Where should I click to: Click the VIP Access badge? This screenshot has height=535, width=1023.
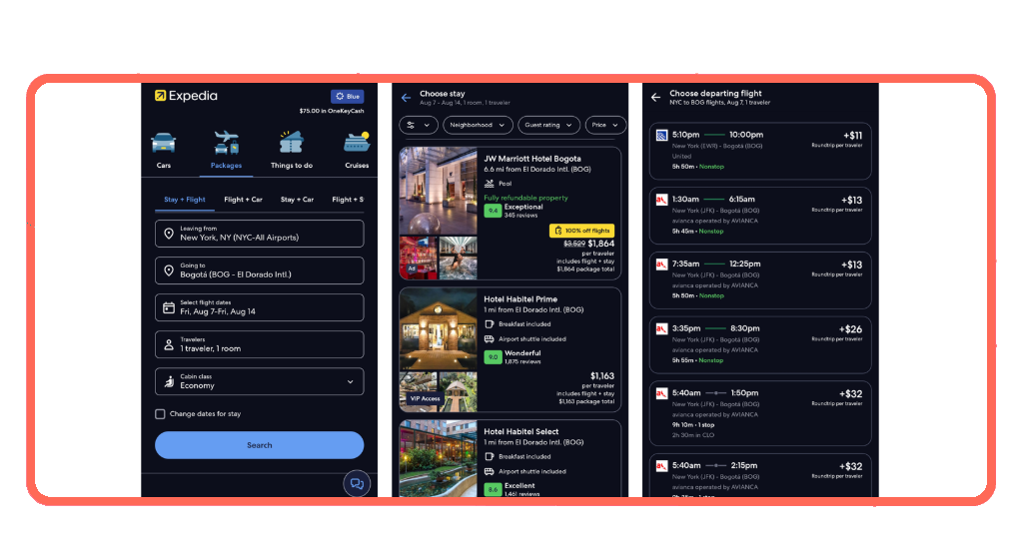424,398
